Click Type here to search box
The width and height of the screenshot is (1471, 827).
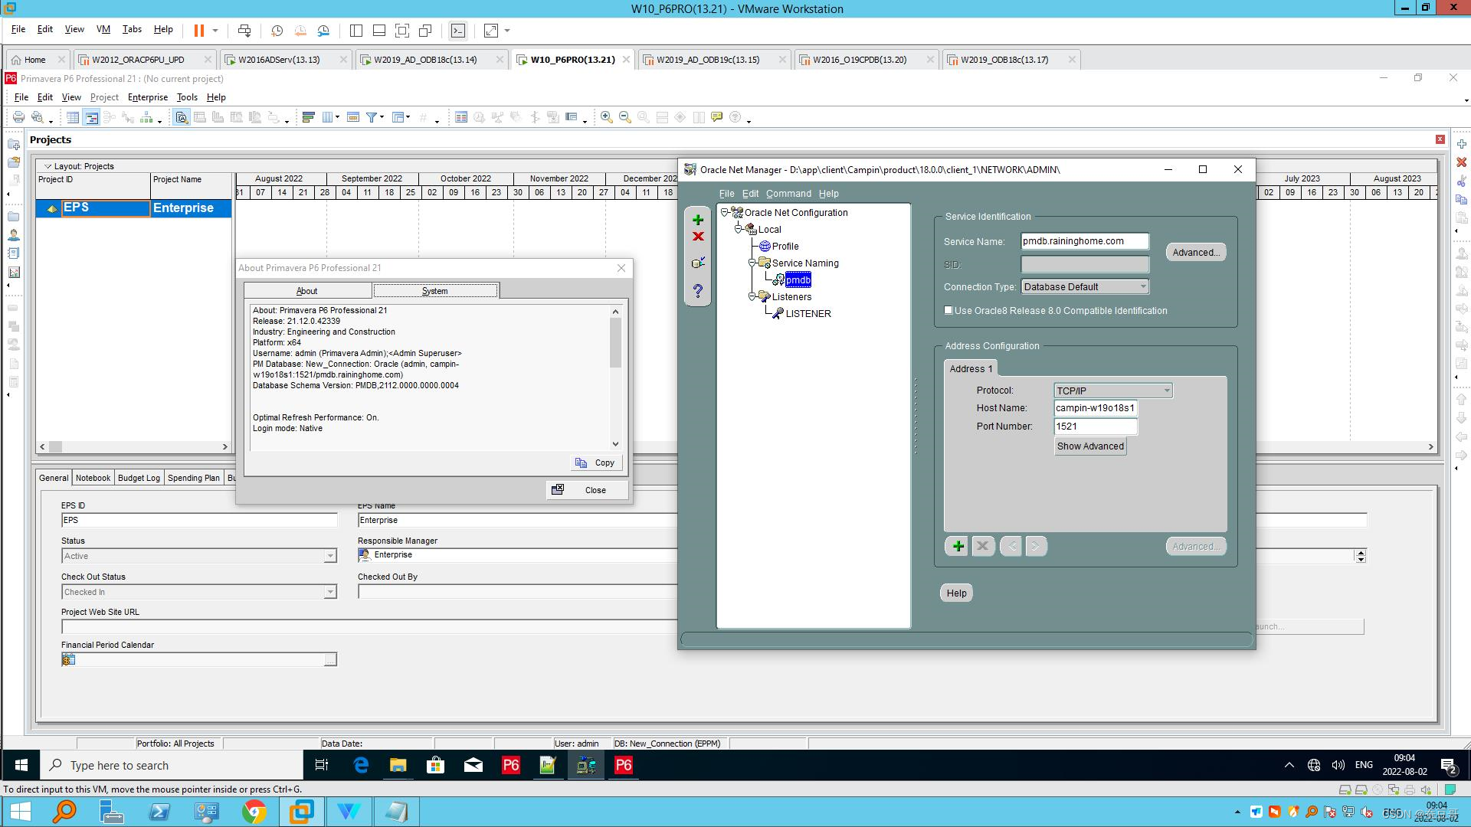tap(172, 765)
